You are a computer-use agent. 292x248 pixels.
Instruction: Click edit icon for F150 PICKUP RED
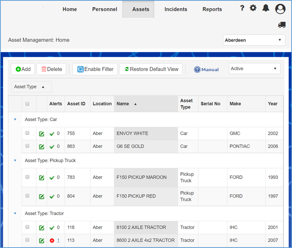click(x=42, y=196)
